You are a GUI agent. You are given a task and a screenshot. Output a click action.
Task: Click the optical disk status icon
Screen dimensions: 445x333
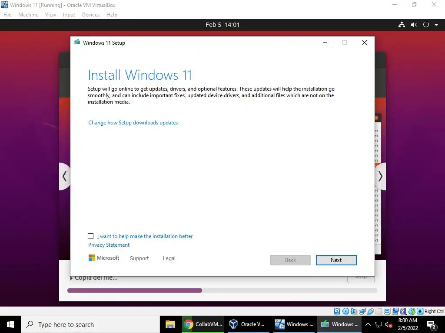(x=345, y=311)
